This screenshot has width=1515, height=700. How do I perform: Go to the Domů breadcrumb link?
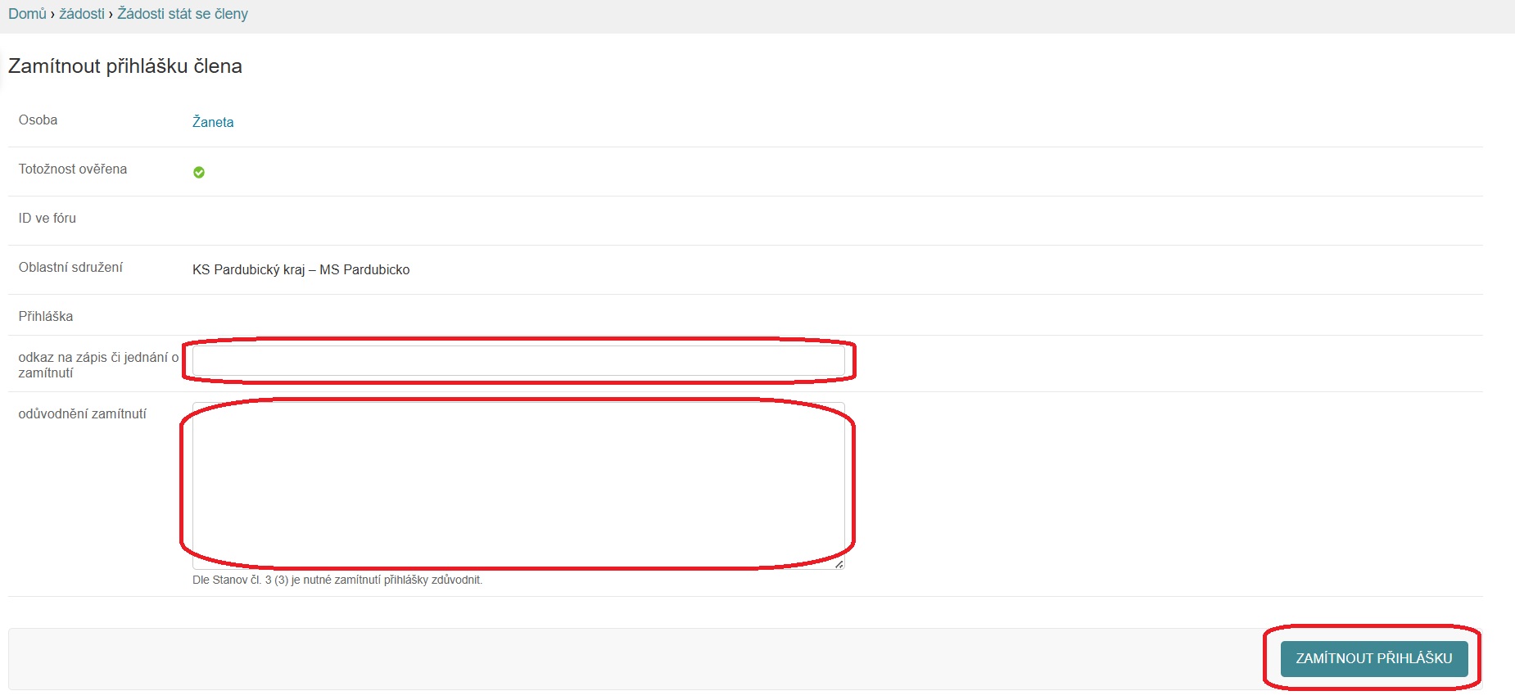pyautogui.click(x=27, y=14)
